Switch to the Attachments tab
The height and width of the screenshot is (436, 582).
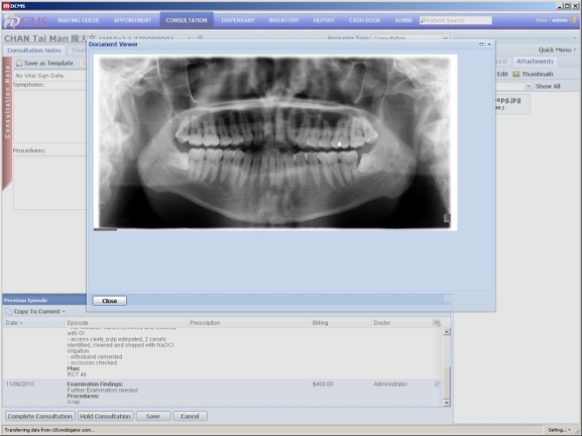[534, 62]
